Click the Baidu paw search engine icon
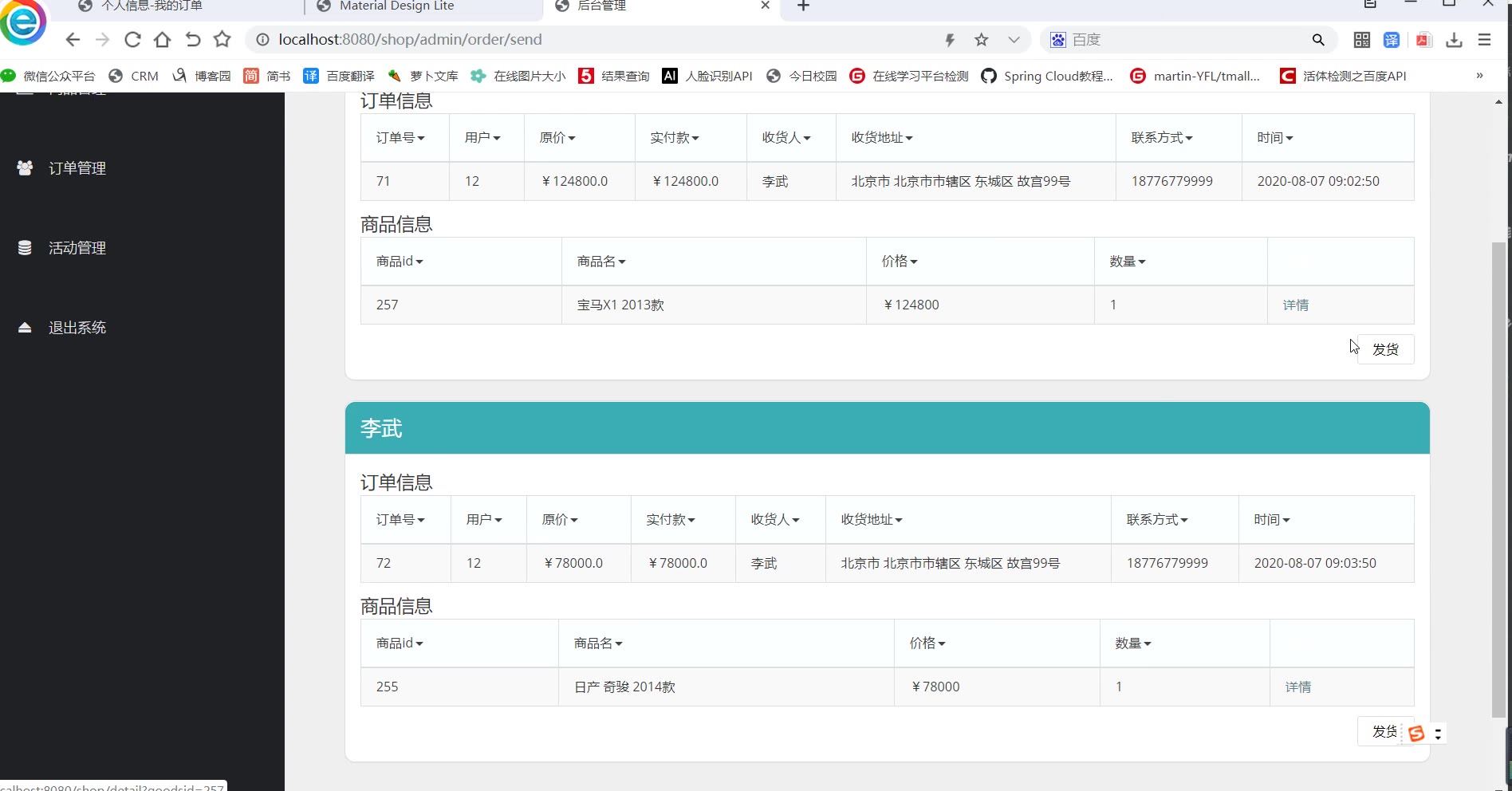 (1057, 40)
